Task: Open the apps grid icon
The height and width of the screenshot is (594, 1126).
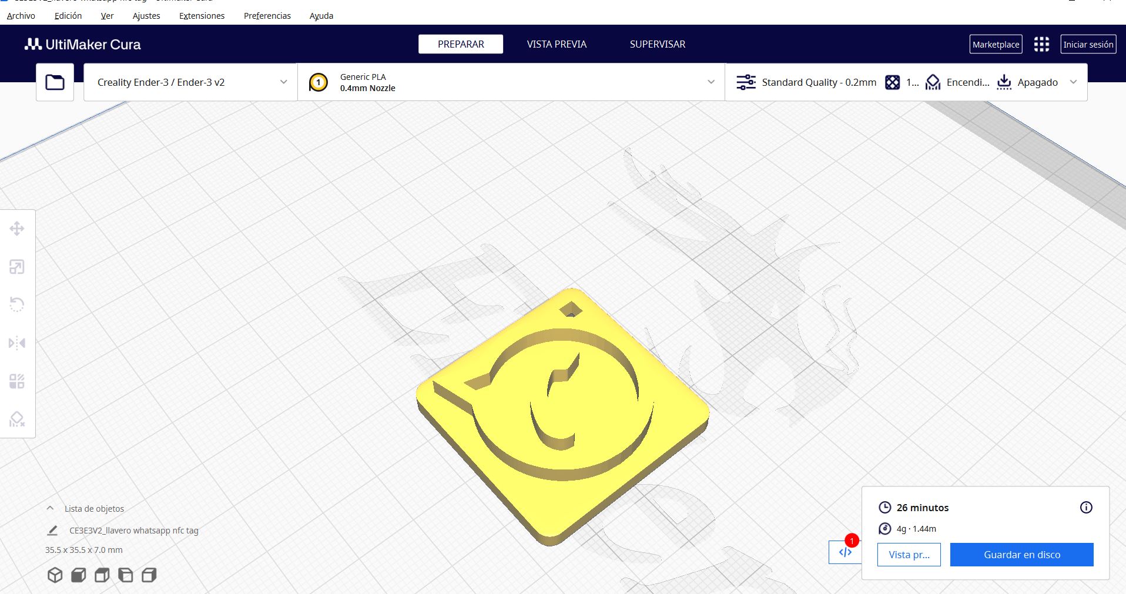Action: click(x=1041, y=44)
